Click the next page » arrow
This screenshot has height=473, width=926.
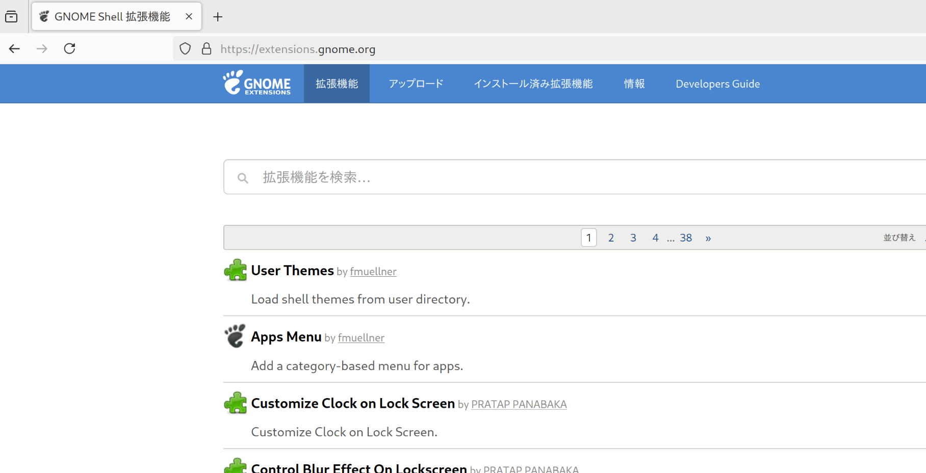click(x=708, y=239)
